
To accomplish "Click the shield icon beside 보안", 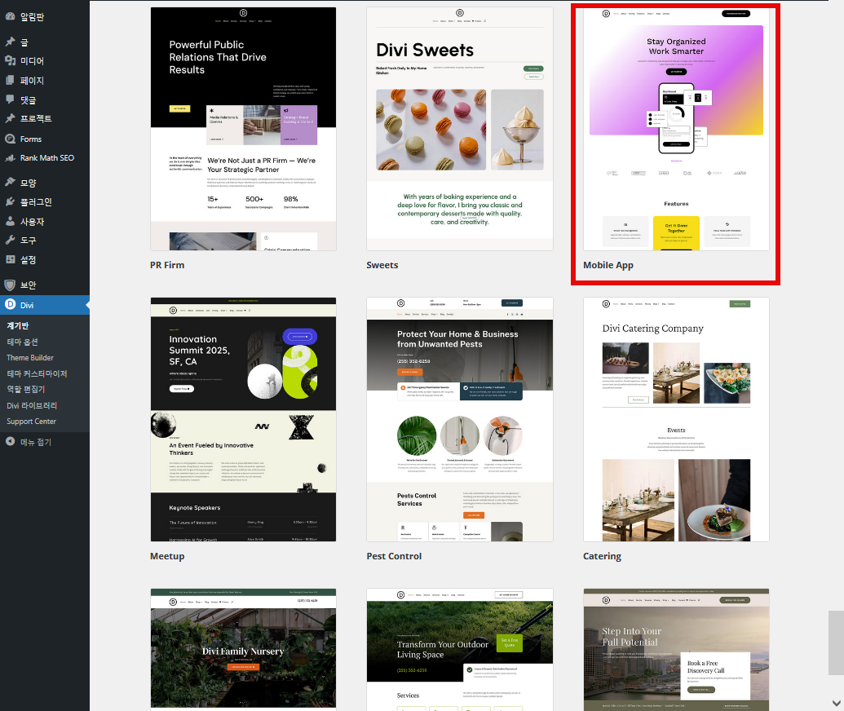I will (x=10, y=285).
